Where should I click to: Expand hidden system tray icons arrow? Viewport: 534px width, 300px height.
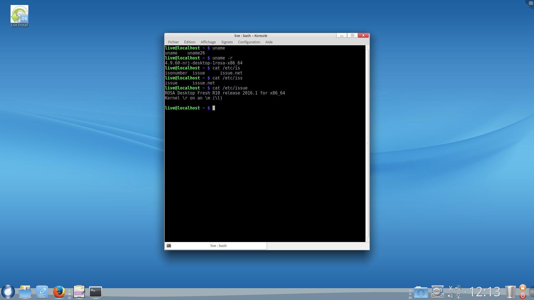[x=465, y=292]
